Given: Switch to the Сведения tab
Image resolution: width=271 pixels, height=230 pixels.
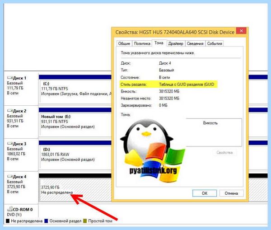Looking at the screenshot, I should pyautogui.click(x=195, y=43).
